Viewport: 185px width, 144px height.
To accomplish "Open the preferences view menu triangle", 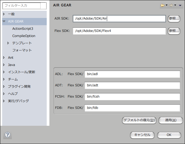I will pos(180,5).
